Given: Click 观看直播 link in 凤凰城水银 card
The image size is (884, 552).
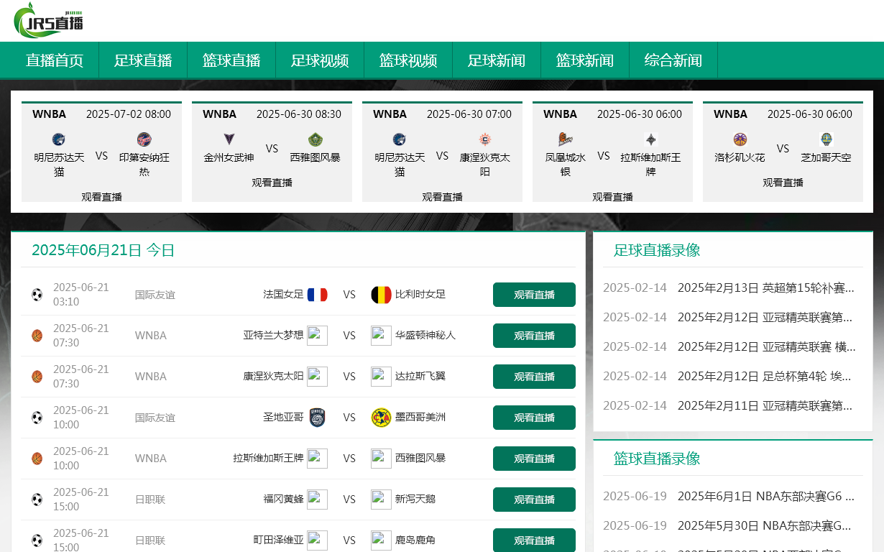Looking at the screenshot, I should tap(612, 197).
